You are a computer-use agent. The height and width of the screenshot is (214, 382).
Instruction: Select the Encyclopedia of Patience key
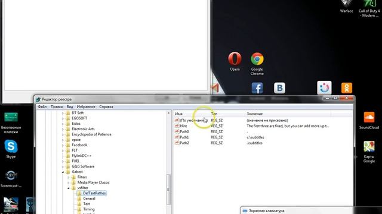pyautogui.click(x=91, y=134)
